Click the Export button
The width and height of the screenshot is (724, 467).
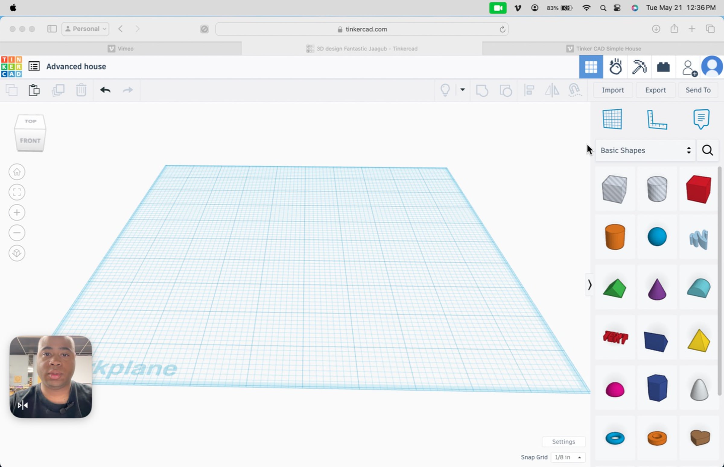[655, 90]
